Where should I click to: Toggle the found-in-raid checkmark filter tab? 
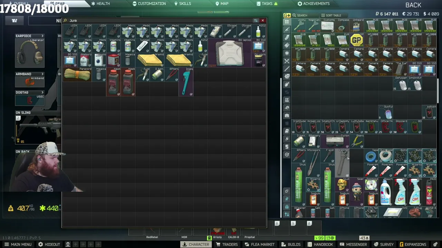[x=287, y=154]
